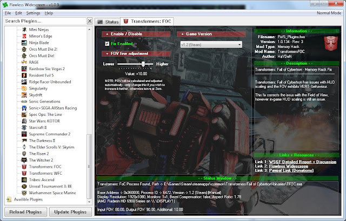Click the Tribes: Ascend icon
Image resolution: width=346 pixels, height=221 pixels.
24,179
